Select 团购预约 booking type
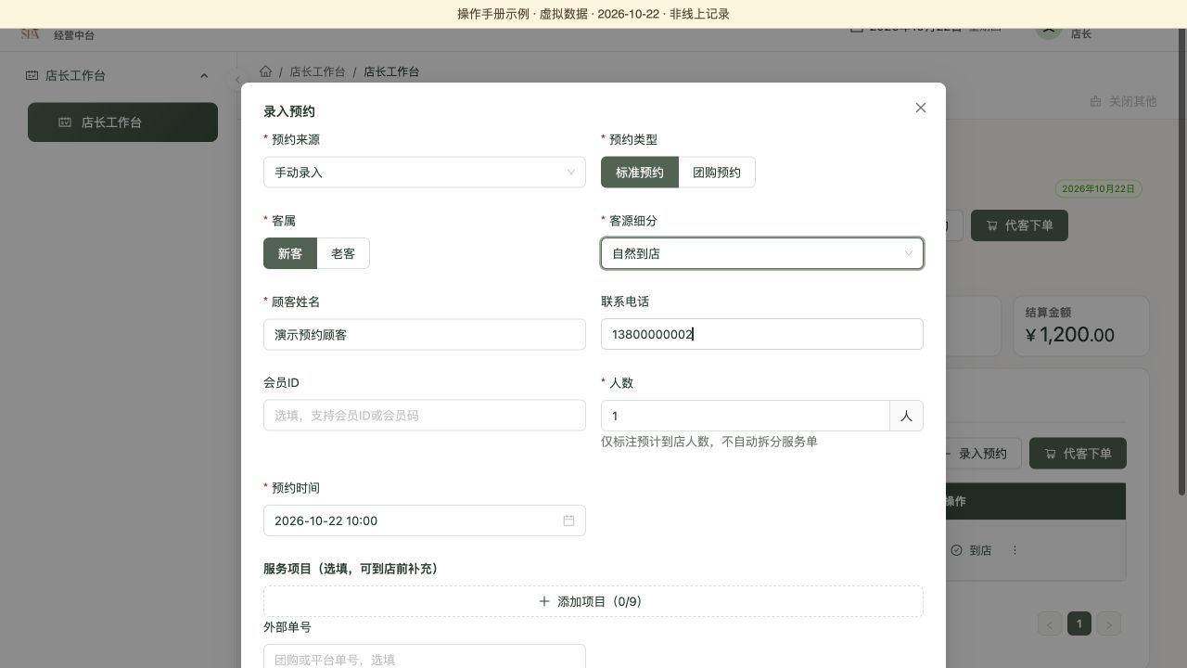The image size is (1187, 668). tap(717, 173)
